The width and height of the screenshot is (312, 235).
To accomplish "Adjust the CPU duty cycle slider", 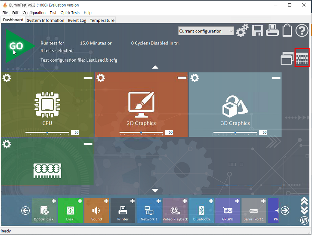I will 47,132.
